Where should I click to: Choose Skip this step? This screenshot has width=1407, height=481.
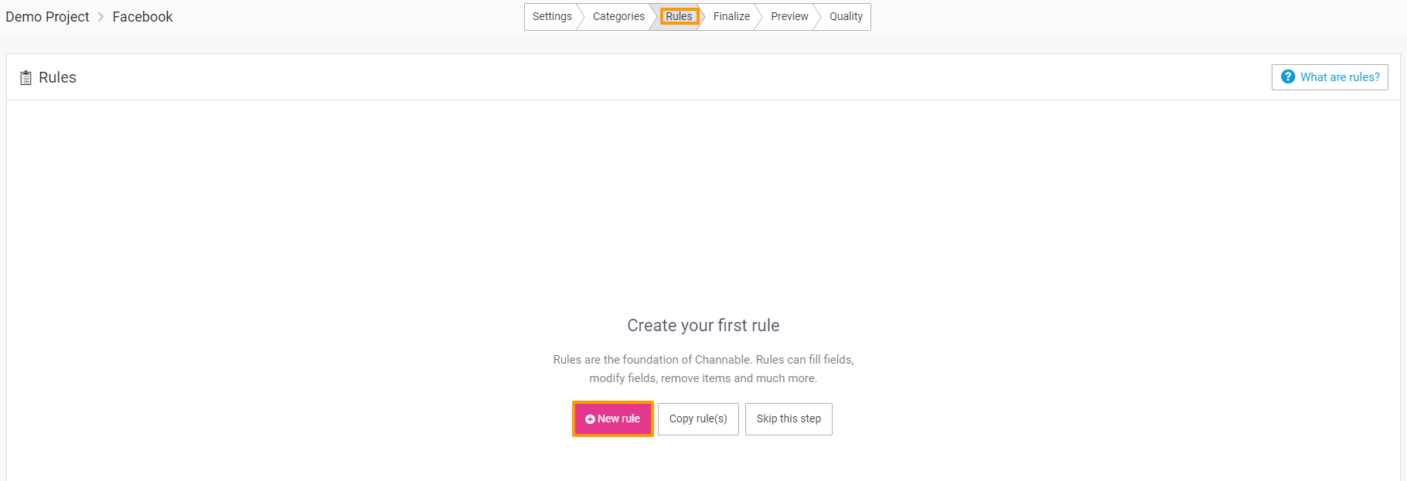(x=789, y=419)
